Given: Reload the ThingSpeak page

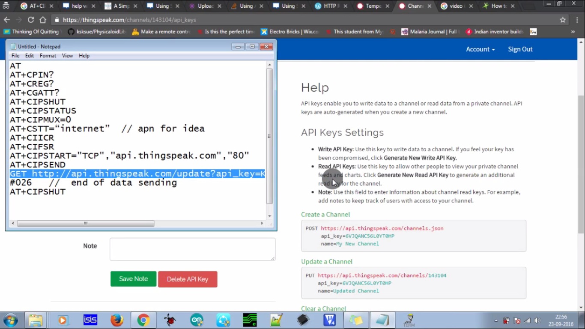Looking at the screenshot, I should coord(31,20).
